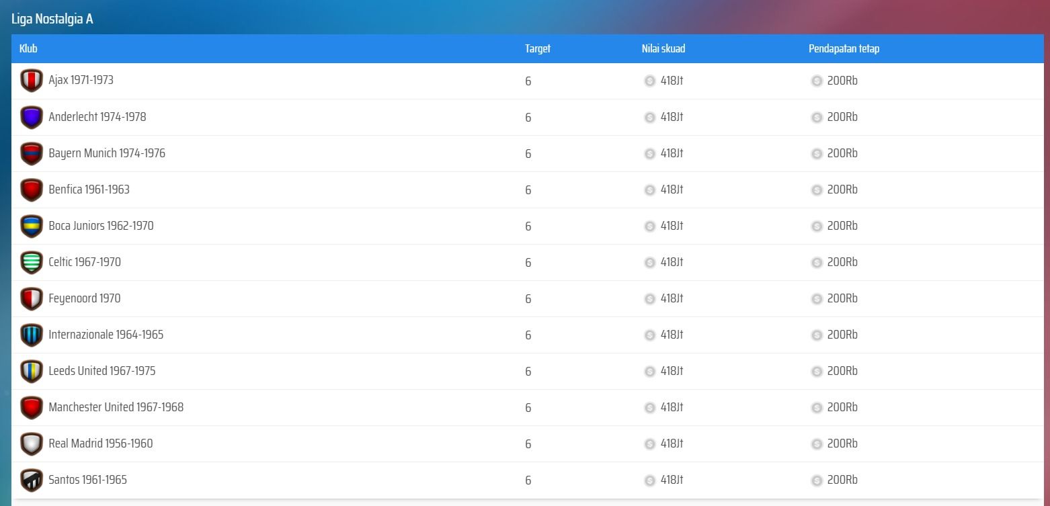Click the Manchester United 1967-1968 shield icon
The height and width of the screenshot is (506, 1050).
point(32,407)
